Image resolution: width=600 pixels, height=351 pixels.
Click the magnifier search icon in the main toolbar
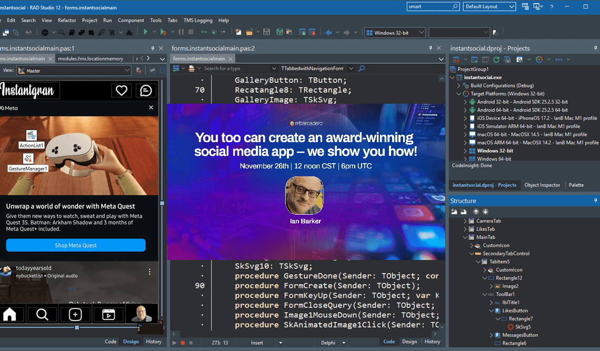(x=62, y=33)
